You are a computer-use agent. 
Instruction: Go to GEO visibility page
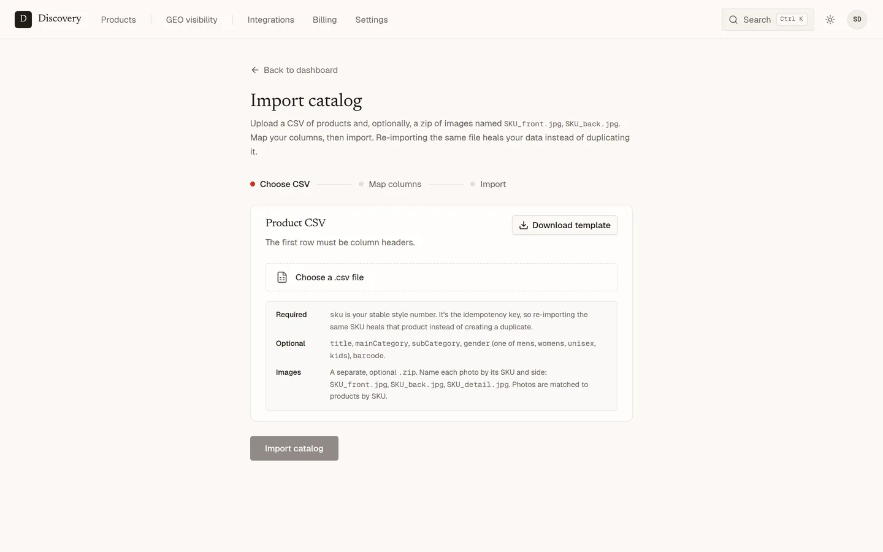click(x=192, y=20)
